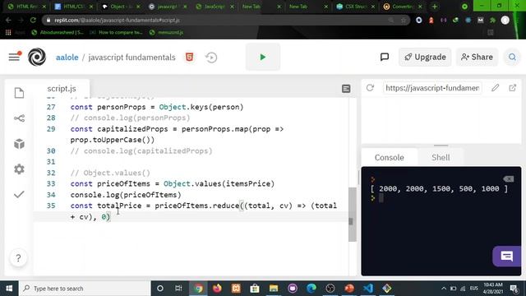
Task: Show hidden system tray icons
Action: click(x=444, y=289)
